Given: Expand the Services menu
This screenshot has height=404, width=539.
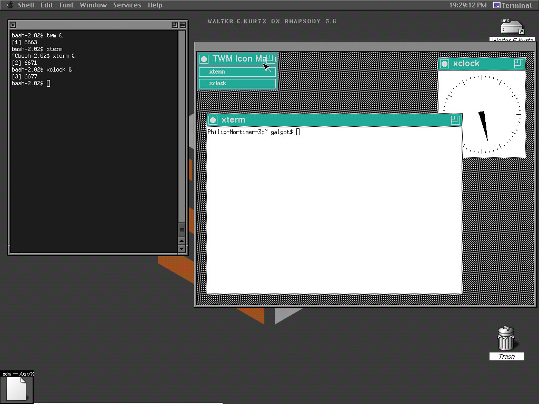Looking at the screenshot, I should pos(127,5).
